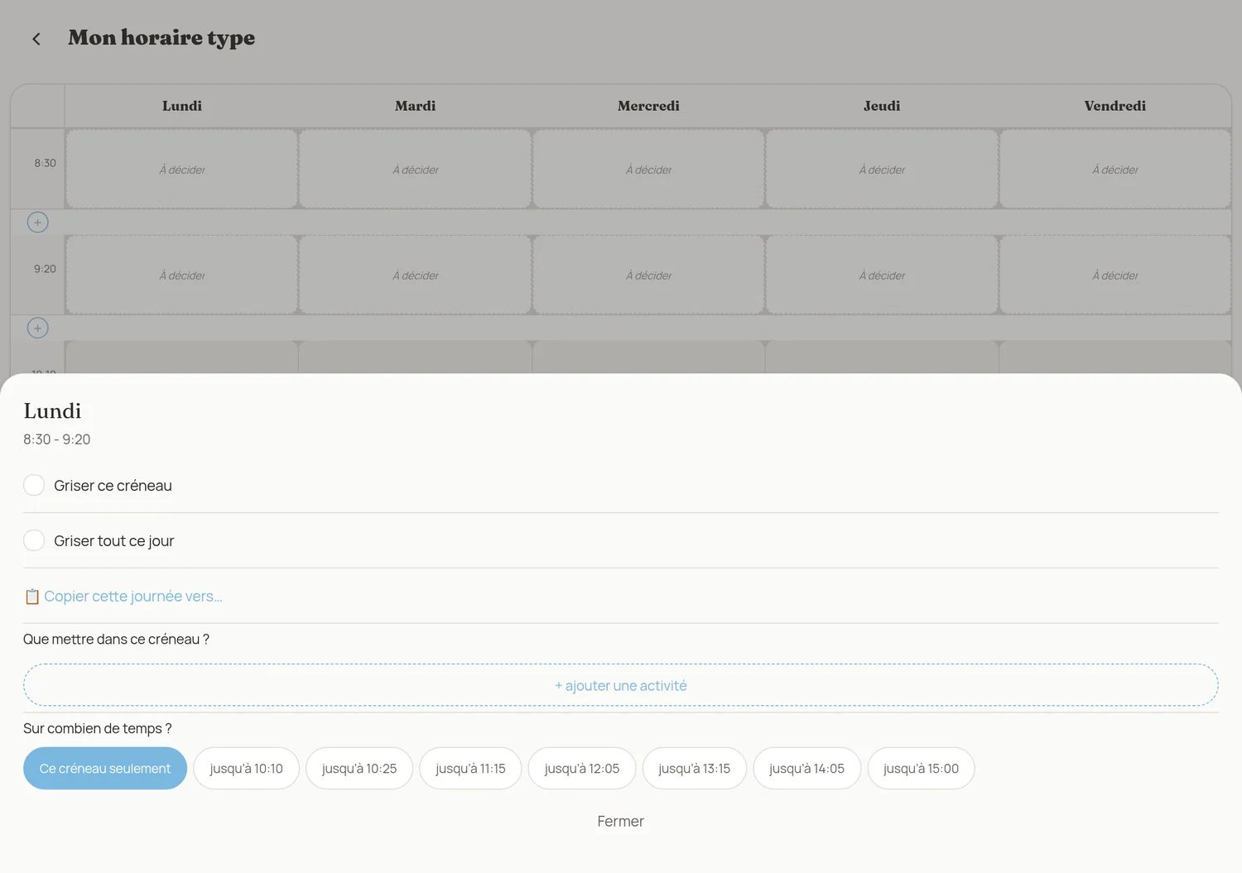Select Mardi 9:20 À décider slot
Viewport: 1242px width, 873px height.
(416, 275)
